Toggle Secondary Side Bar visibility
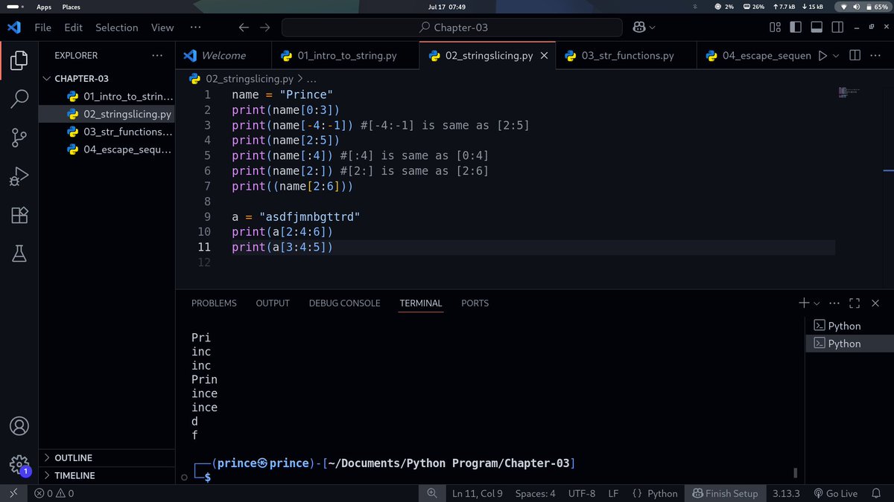 click(836, 28)
